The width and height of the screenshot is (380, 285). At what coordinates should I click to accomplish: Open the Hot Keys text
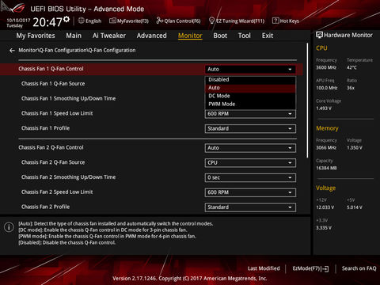coord(289,21)
